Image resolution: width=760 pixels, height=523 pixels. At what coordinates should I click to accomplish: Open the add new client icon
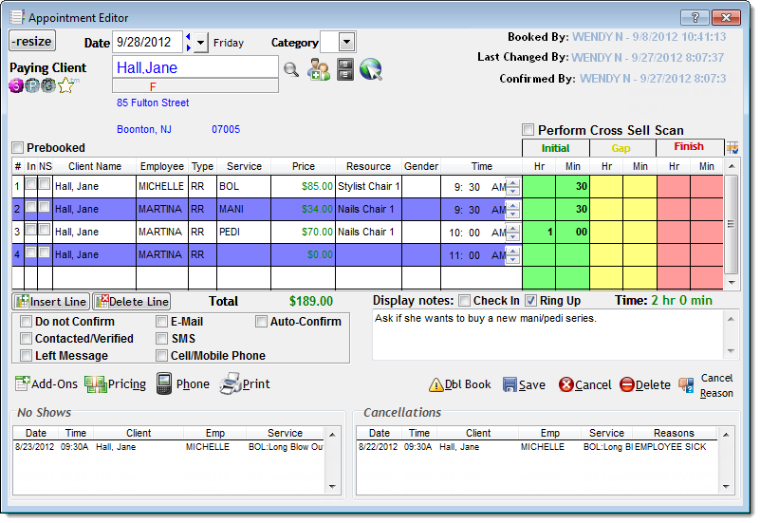(x=319, y=69)
